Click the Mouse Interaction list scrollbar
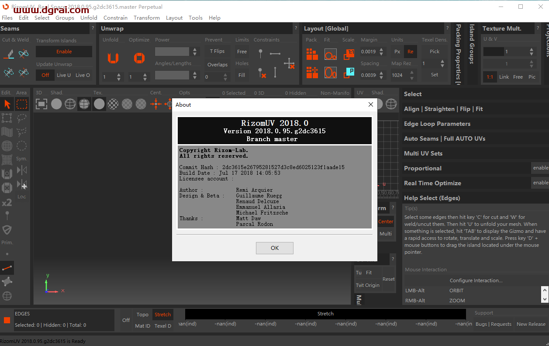The width and height of the screenshot is (549, 346). tap(545, 294)
